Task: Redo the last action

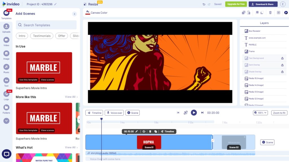Action: (x=209, y=4)
